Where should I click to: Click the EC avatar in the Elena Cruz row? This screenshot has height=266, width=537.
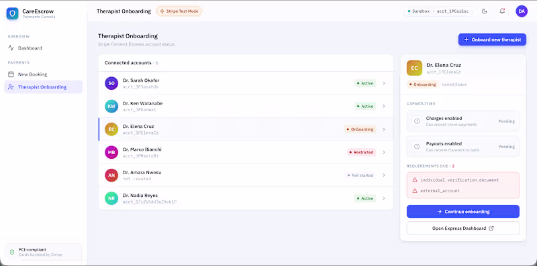pos(111,129)
